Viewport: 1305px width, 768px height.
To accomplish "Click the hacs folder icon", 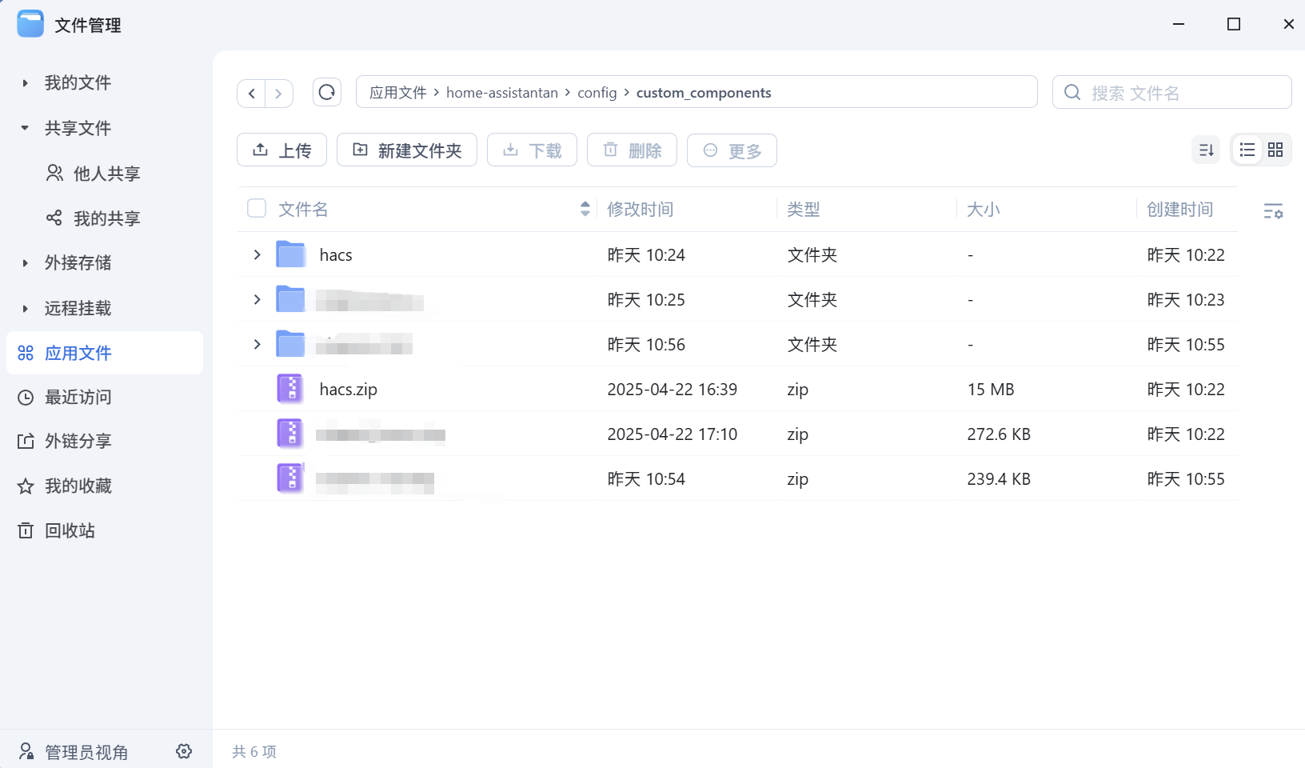I will pyautogui.click(x=290, y=254).
